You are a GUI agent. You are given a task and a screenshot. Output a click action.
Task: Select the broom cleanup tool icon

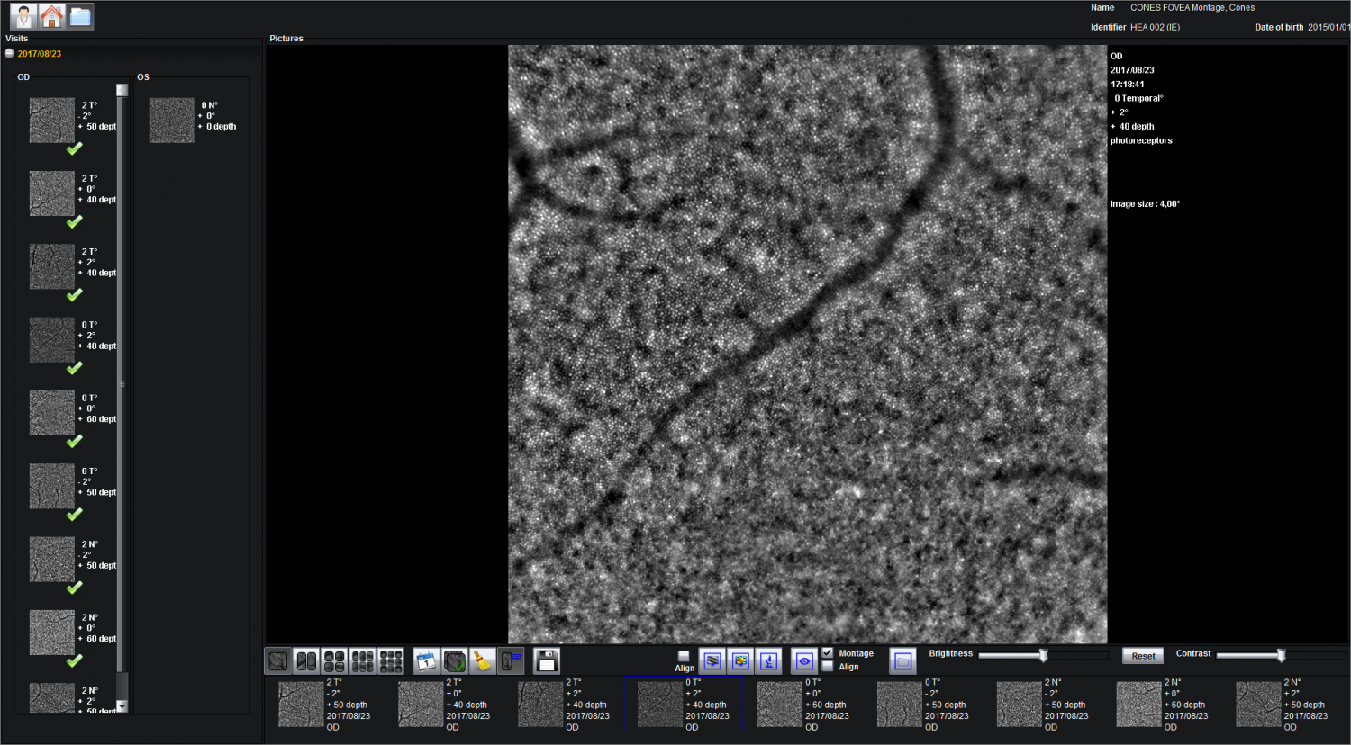point(482,660)
